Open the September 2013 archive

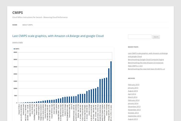point(134,116)
